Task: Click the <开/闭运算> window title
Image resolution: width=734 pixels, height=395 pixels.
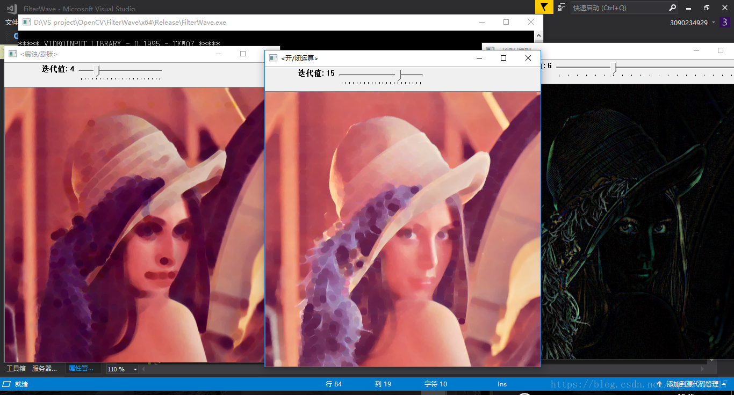Action: (299, 58)
